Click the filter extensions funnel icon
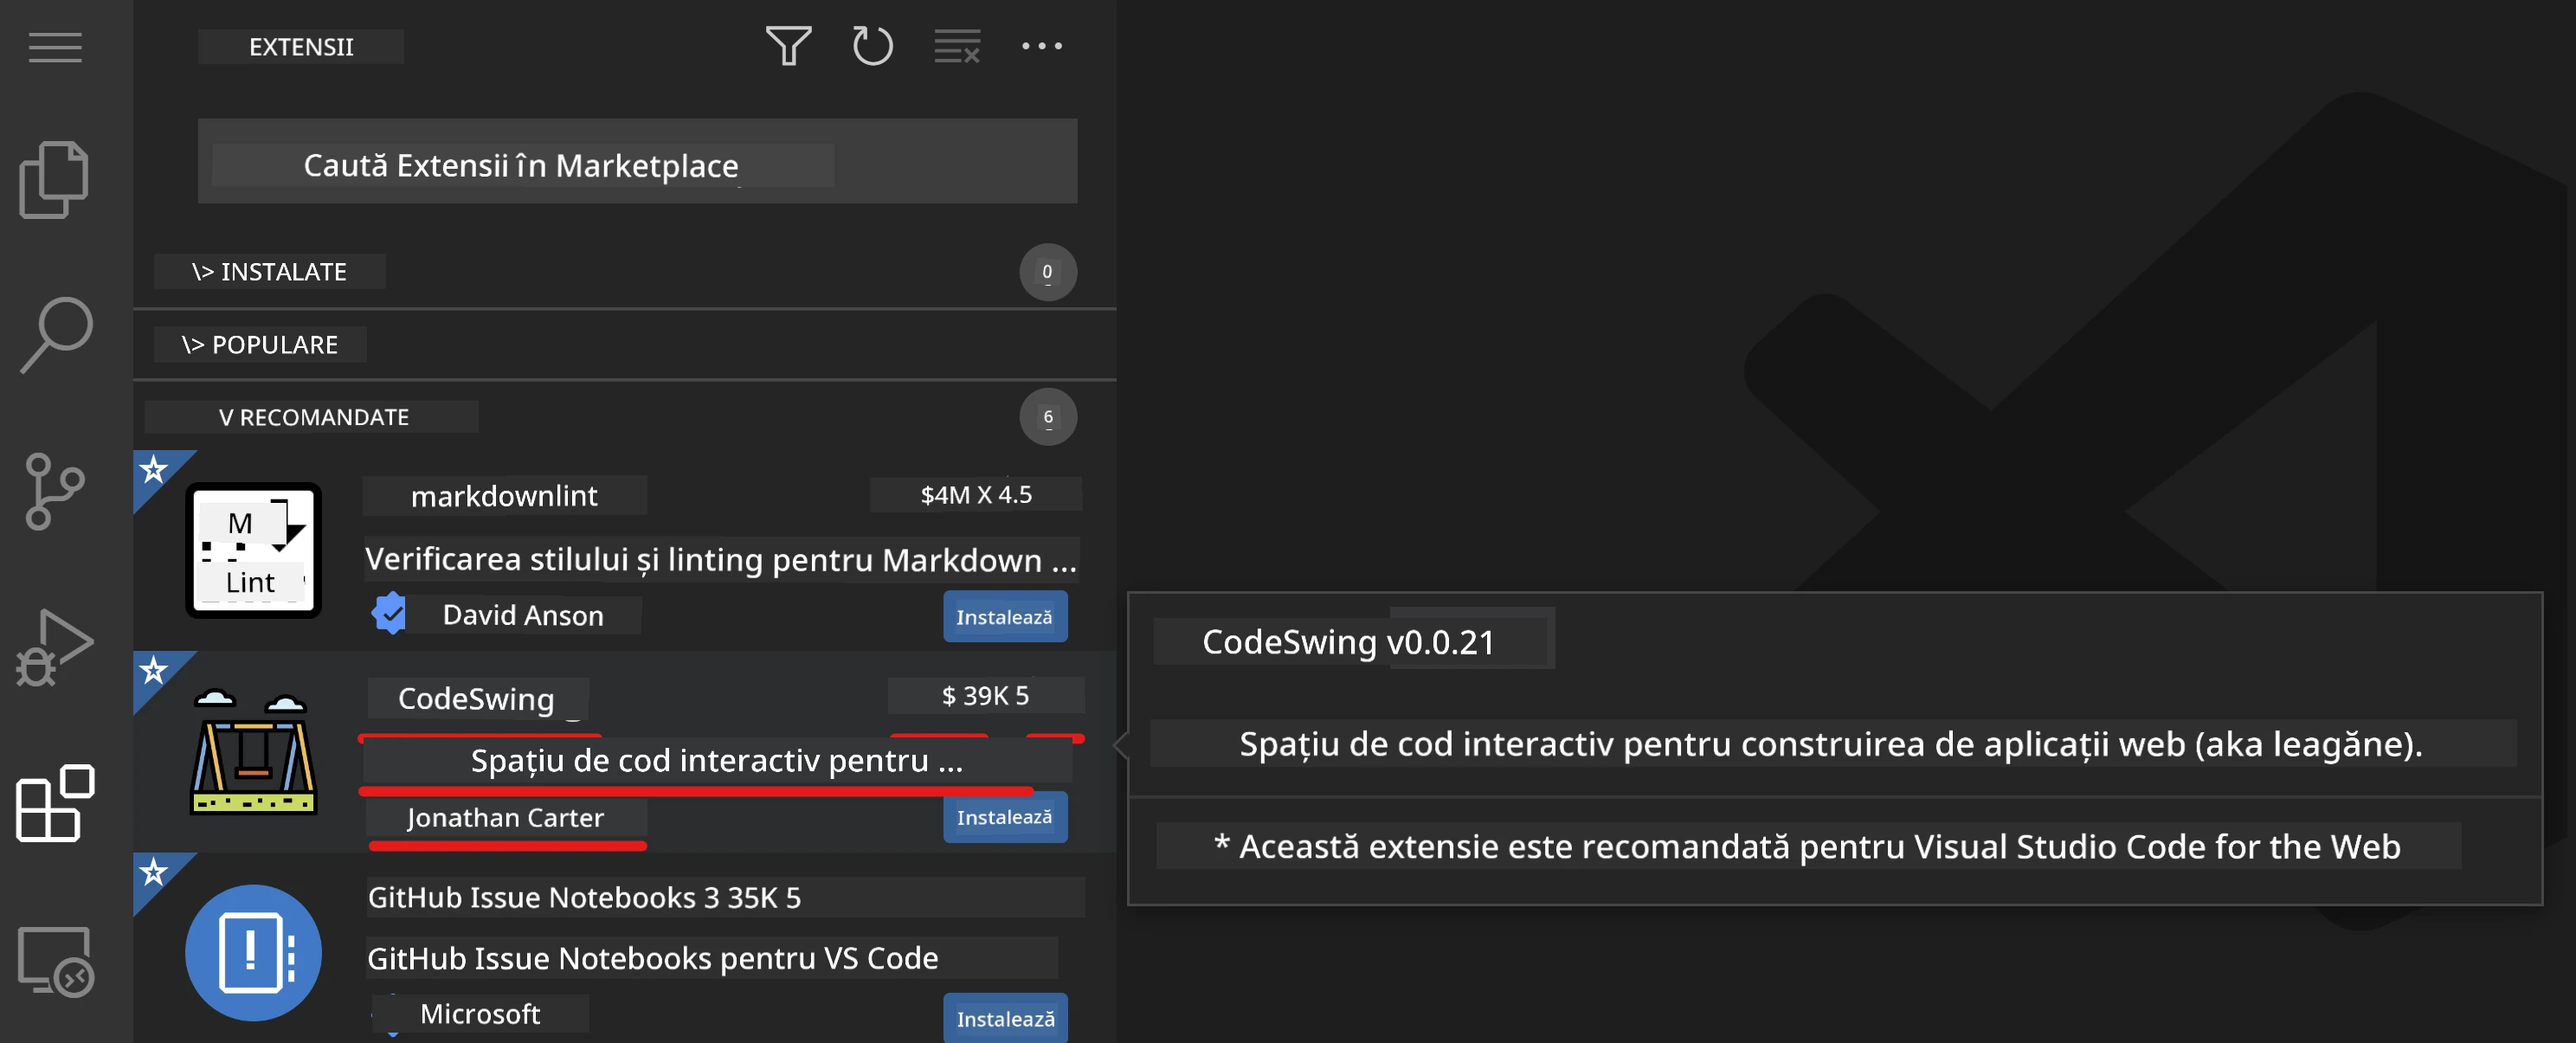Screen dimensions: 2576x1043 (788, 46)
